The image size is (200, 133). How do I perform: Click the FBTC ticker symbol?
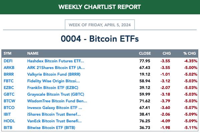point(9,81)
